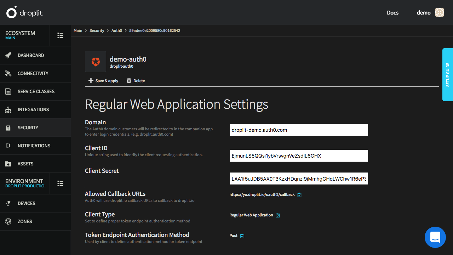Open the Ecosystem list menu icon
453x255 pixels.
coord(61,35)
